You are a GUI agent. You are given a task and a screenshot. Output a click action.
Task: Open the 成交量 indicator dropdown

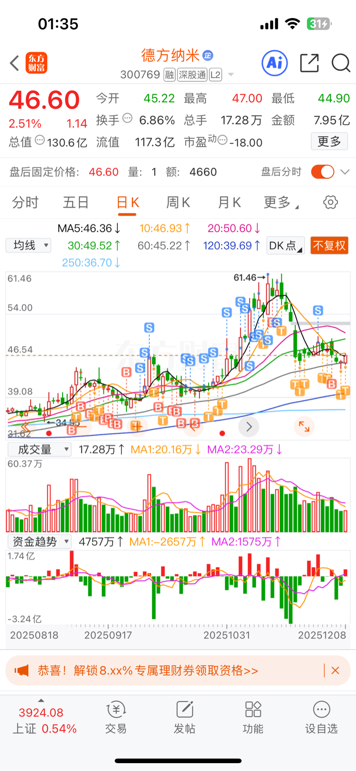click(x=39, y=449)
